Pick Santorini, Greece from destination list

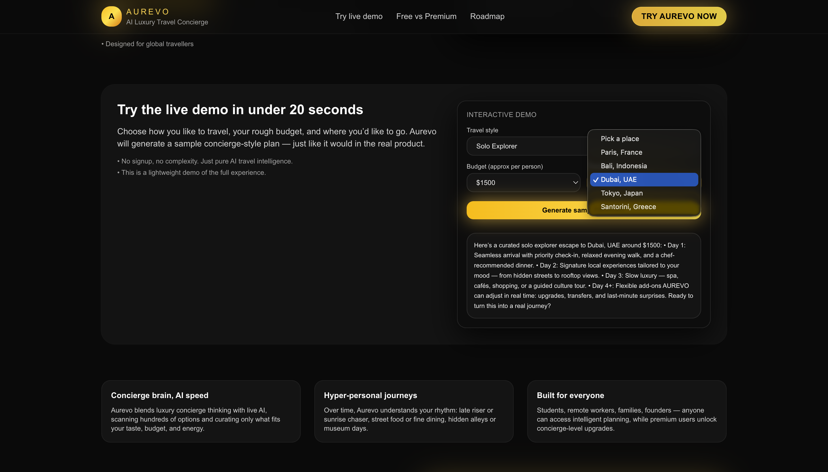[x=628, y=207]
